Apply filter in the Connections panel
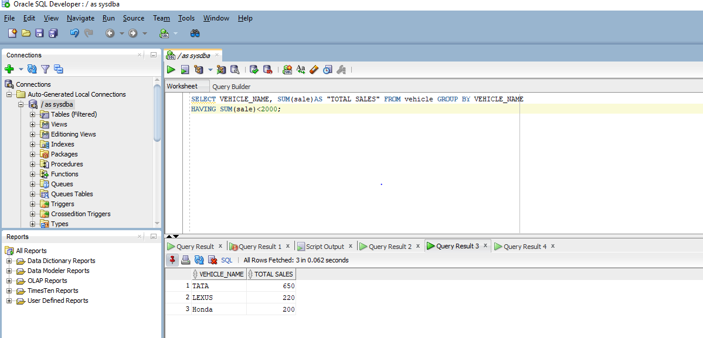The image size is (703, 338). pyautogui.click(x=45, y=69)
